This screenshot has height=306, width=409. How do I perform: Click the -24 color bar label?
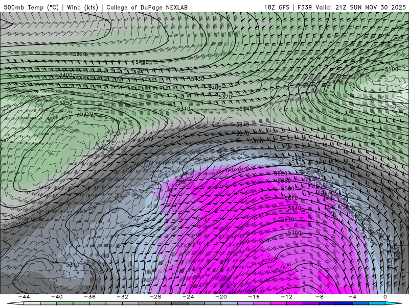click(188, 297)
